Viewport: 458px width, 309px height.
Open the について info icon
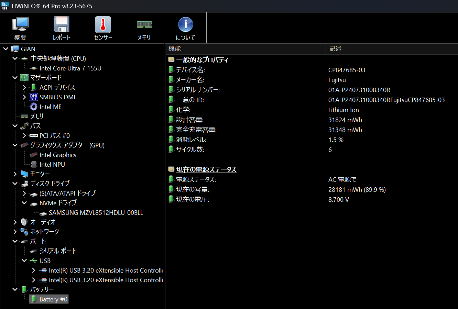pos(185,25)
